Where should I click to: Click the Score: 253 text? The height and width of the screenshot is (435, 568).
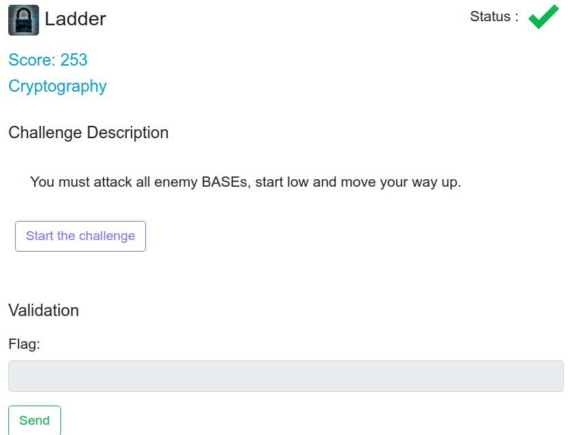tap(48, 60)
